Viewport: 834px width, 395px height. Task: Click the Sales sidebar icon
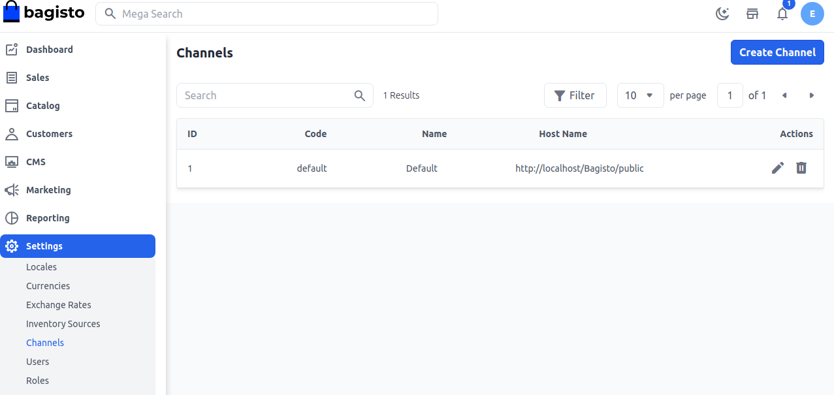pos(11,77)
